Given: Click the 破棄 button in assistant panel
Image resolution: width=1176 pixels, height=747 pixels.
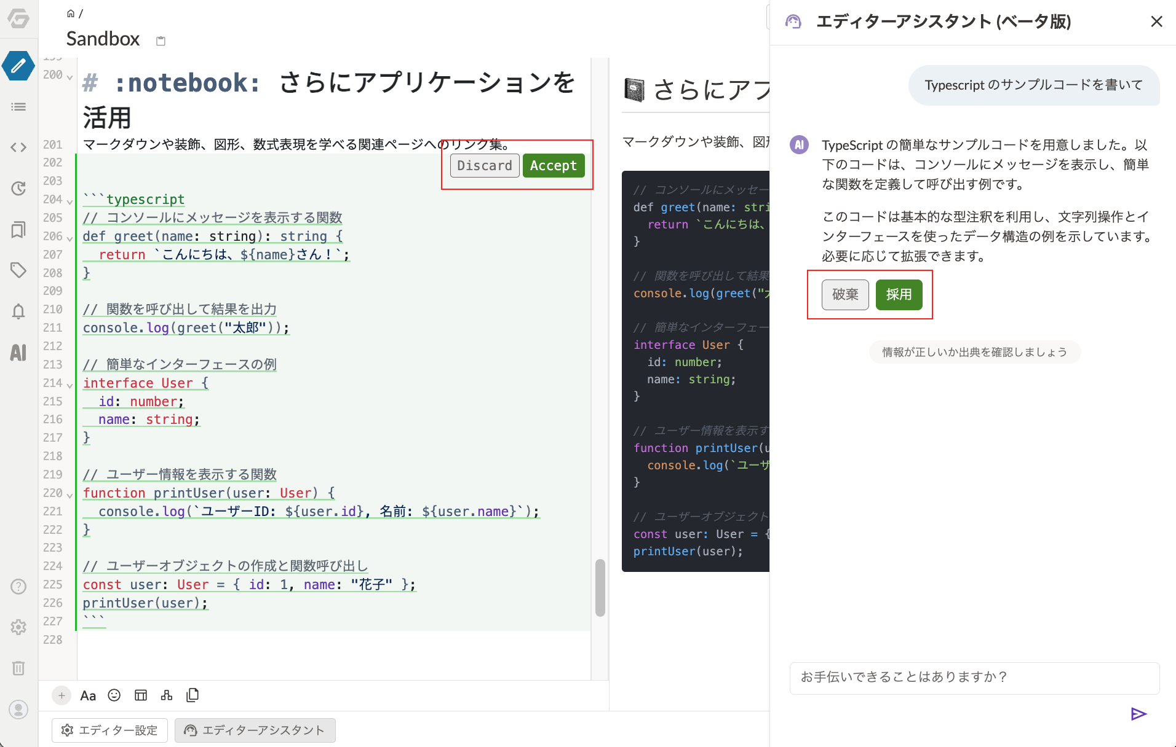Looking at the screenshot, I should coord(844,295).
